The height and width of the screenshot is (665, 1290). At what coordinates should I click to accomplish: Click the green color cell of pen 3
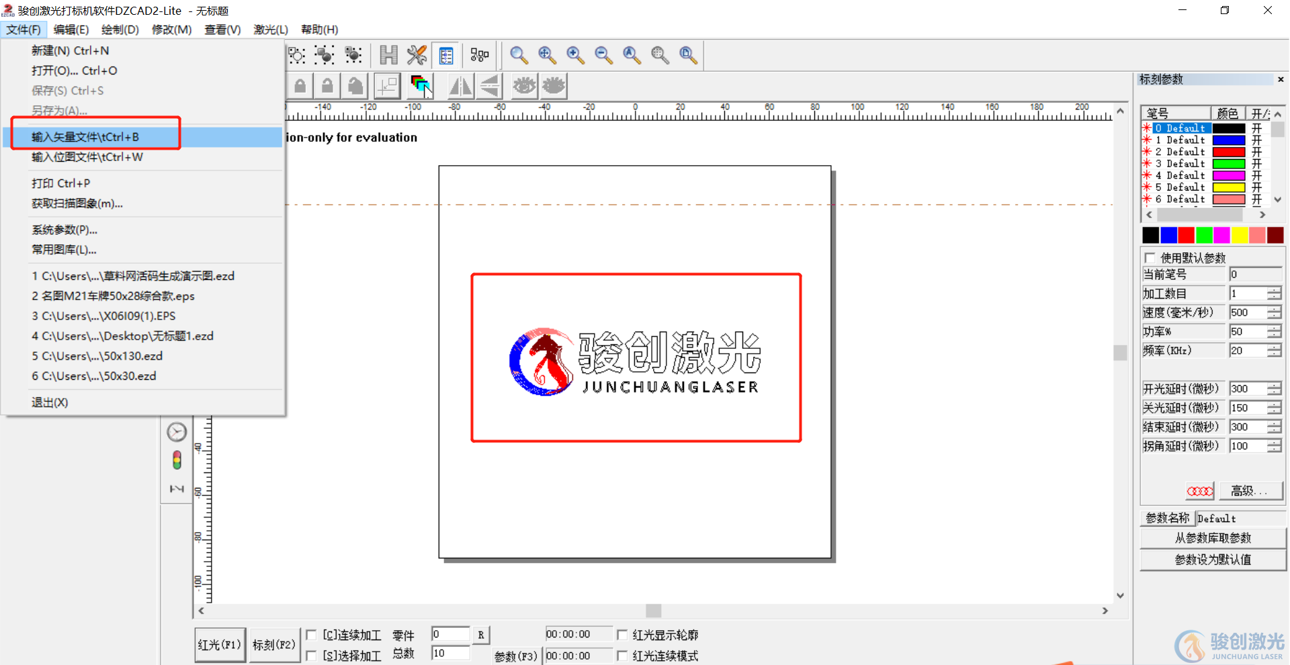(1229, 164)
